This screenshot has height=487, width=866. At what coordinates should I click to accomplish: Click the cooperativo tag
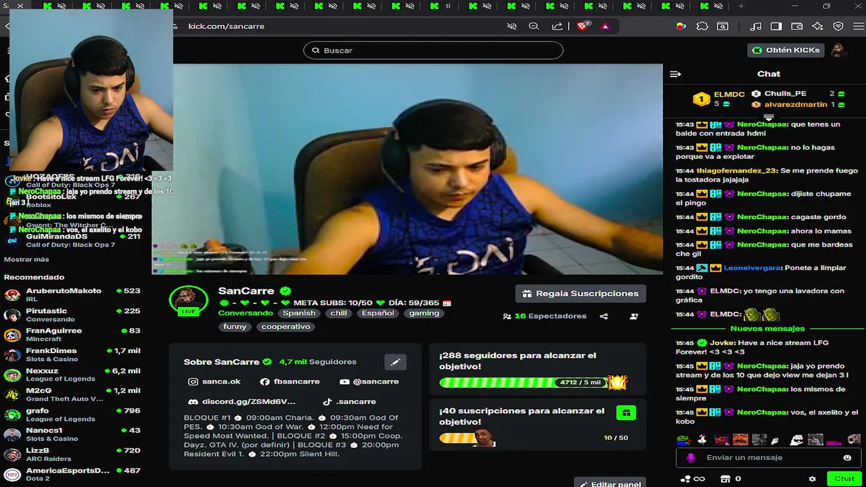pyautogui.click(x=286, y=327)
